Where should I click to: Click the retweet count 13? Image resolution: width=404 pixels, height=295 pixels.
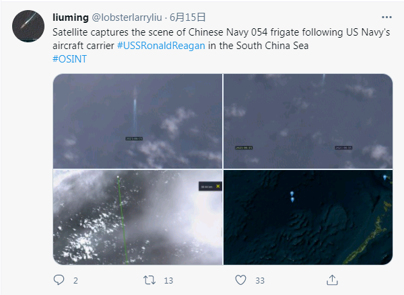click(168, 280)
